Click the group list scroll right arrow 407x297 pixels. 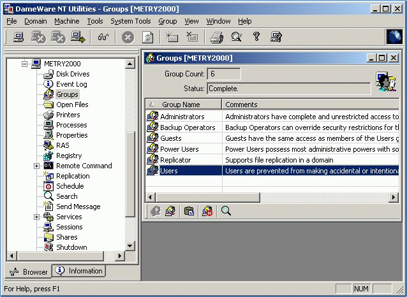[x=394, y=198]
